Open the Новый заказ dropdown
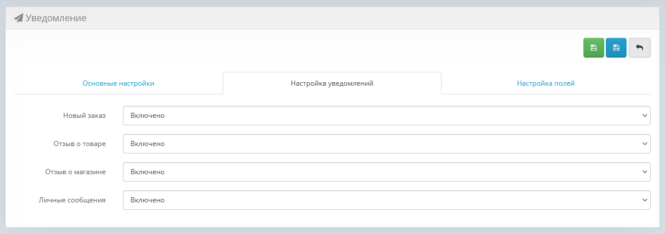Image resolution: width=665 pixels, height=234 pixels. pyautogui.click(x=386, y=116)
